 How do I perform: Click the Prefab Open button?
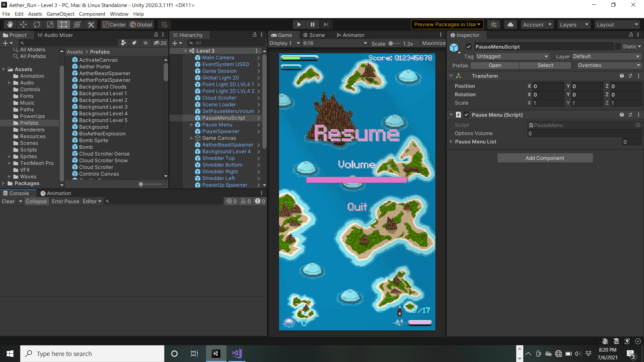click(x=495, y=65)
